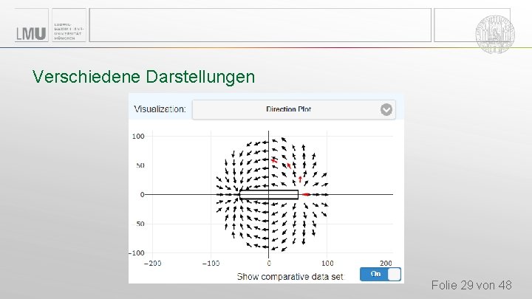Click the Ludwig-Maximilians-Universität München text logo
The height and width of the screenshot is (299, 532).
click(68, 32)
